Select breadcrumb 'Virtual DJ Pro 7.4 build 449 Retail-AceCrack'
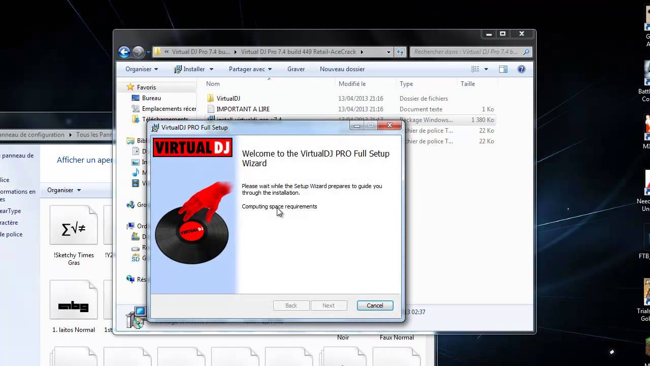The image size is (650, 366). (x=299, y=52)
